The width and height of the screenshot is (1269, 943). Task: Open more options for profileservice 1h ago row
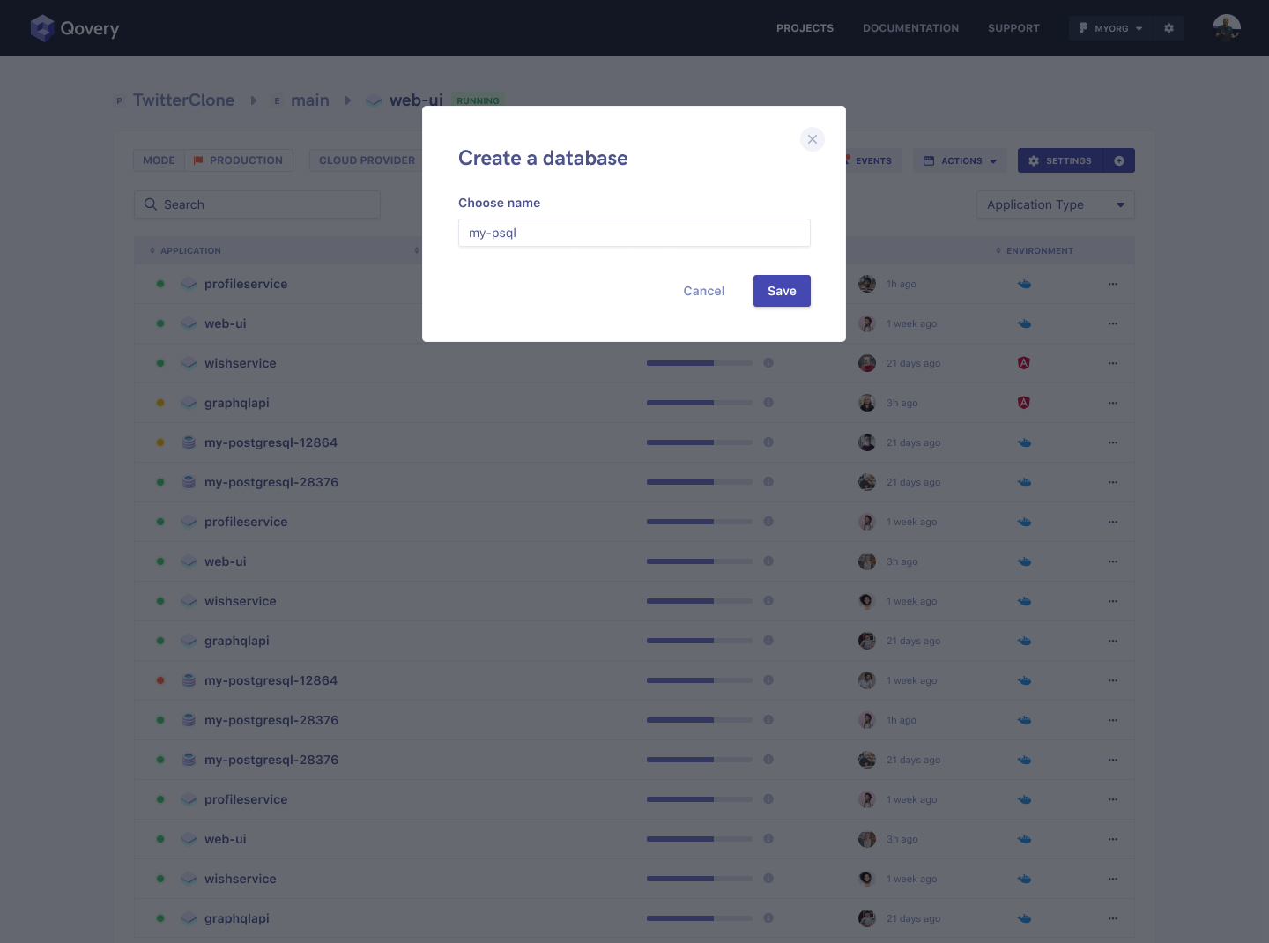click(1113, 284)
